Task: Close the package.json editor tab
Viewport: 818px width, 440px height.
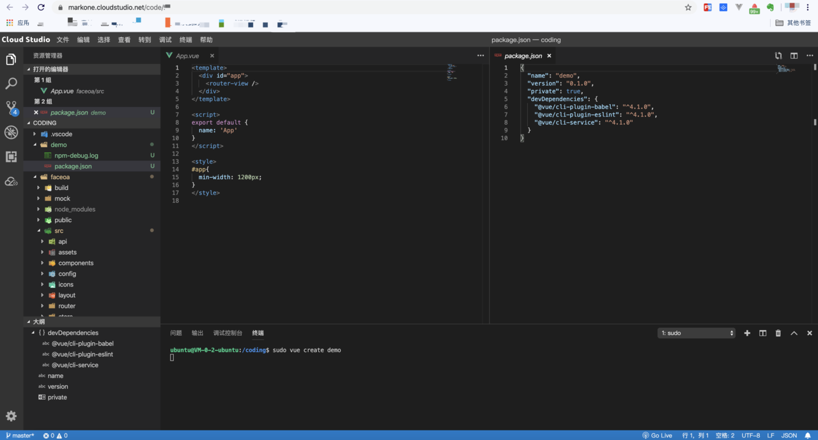Action: point(549,56)
